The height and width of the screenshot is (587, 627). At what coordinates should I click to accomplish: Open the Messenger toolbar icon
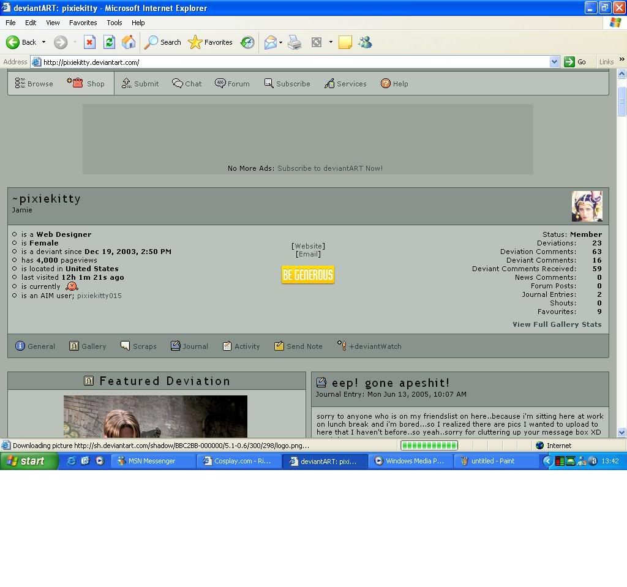point(365,42)
